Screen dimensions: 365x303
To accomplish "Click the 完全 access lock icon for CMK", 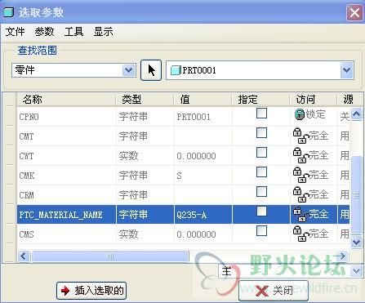I will point(300,175).
